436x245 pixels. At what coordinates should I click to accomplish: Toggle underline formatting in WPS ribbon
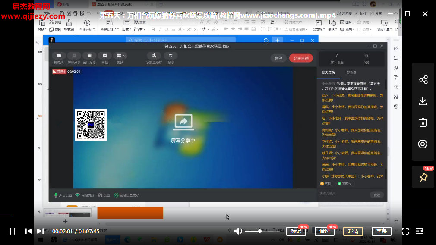click(166, 29)
